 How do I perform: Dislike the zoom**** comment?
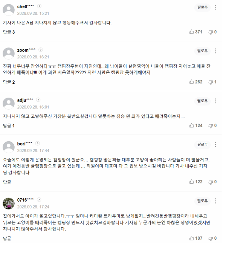(212, 82)
